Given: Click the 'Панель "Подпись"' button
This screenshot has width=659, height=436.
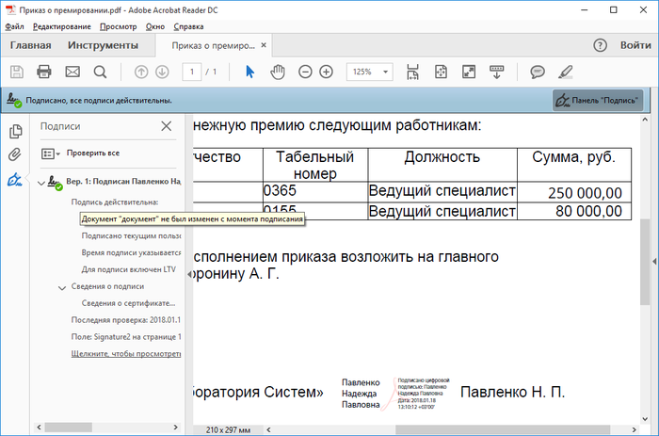Looking at the screenshot, I should (x=598, y=100).
